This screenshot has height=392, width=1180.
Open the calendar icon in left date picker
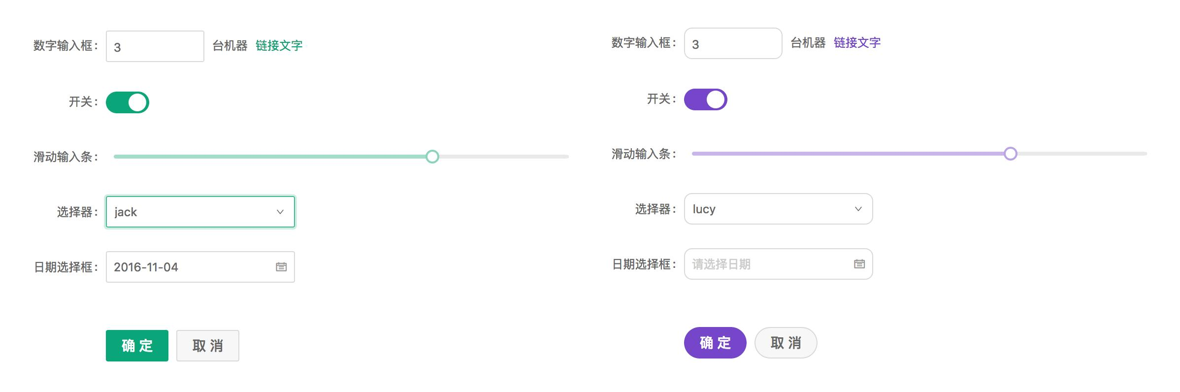pyautogui.click(x=281, y=266)
